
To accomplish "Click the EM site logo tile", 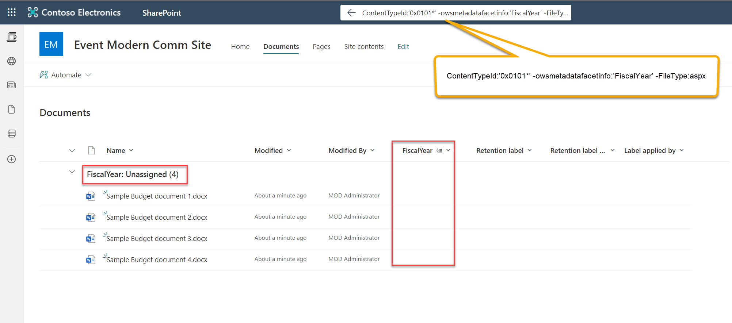I will coord(51,44).
